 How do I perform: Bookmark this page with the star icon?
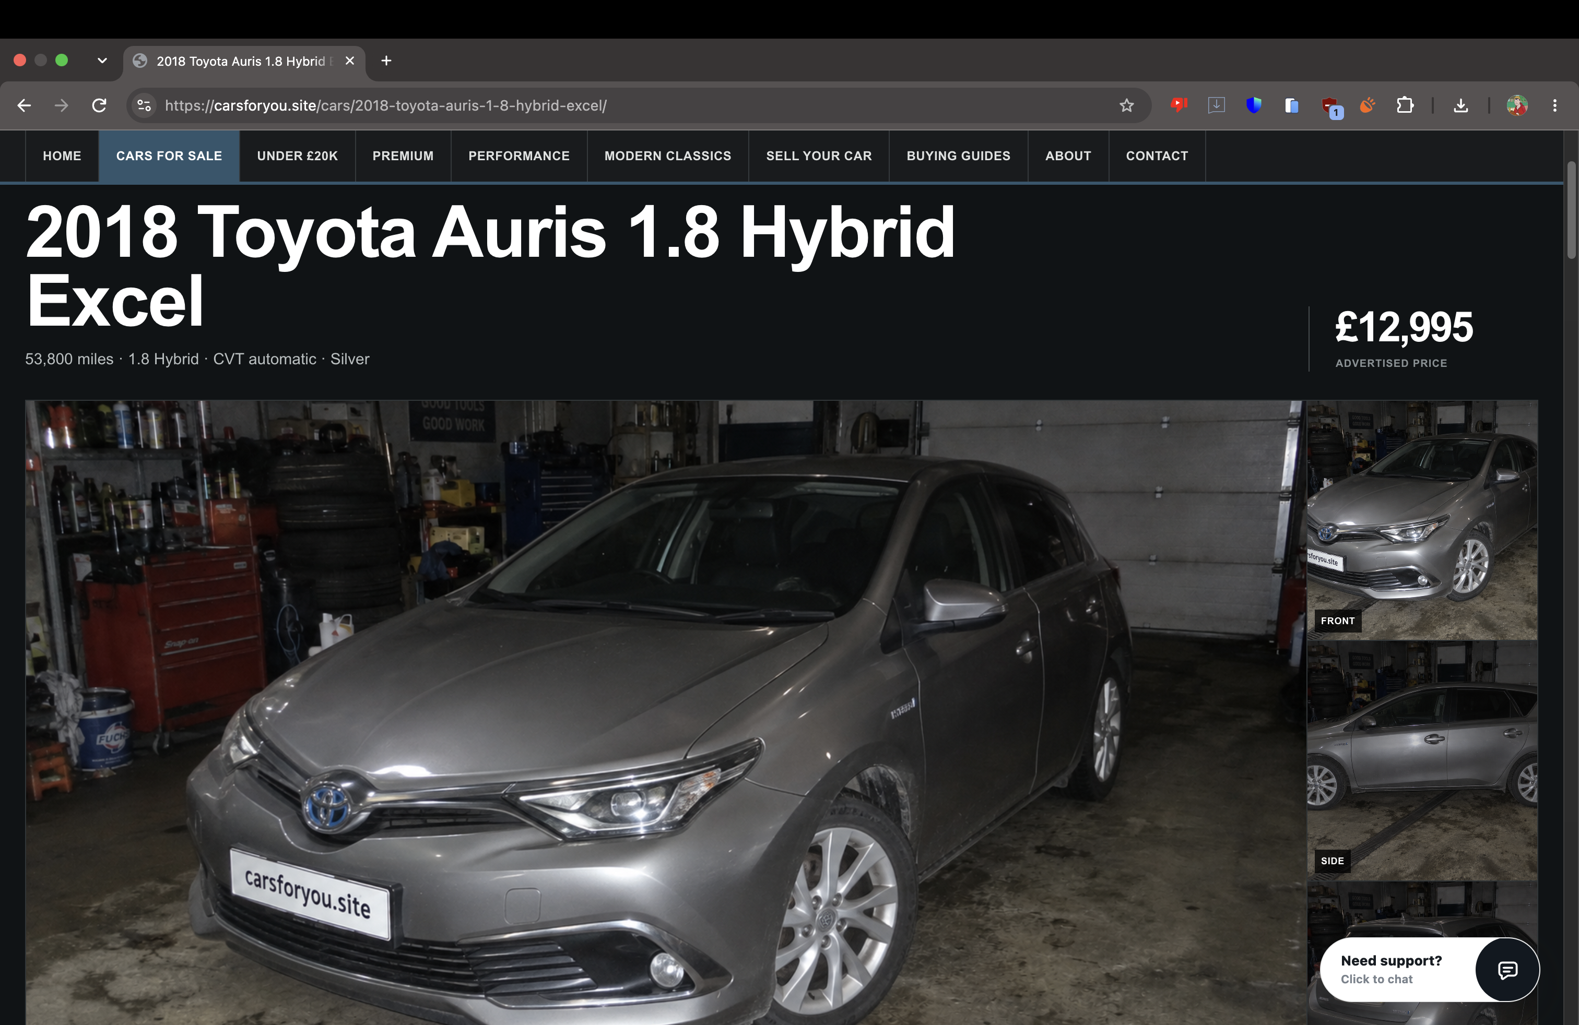tap(1126, 105)
